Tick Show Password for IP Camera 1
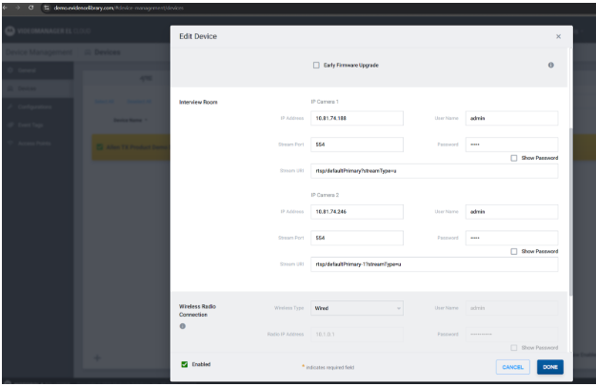The width and height of the screenshot is (596, 386). 514,158
